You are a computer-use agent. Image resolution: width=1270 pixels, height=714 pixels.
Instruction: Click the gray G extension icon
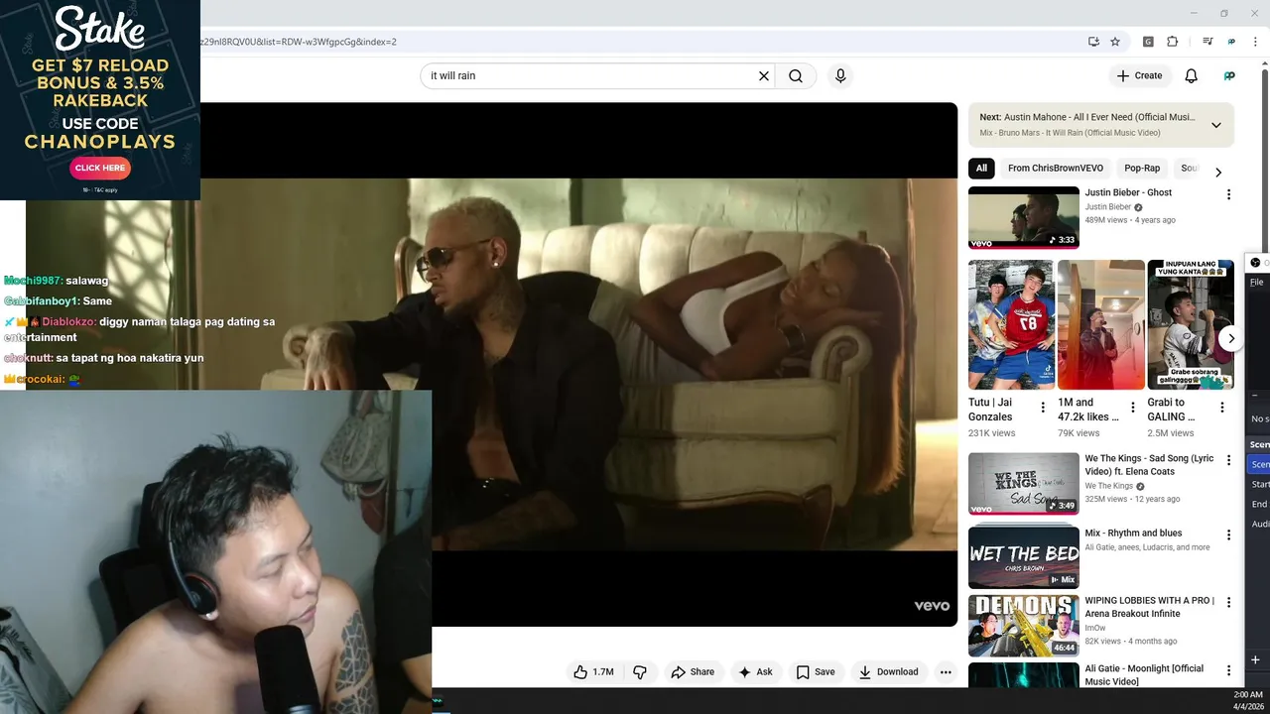pos(1148,42)
